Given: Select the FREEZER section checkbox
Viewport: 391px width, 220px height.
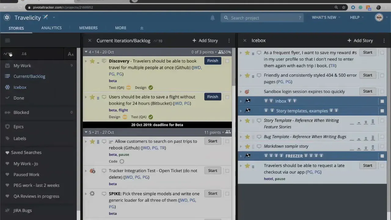Looking at the screenshot, I should click(382, 156).
